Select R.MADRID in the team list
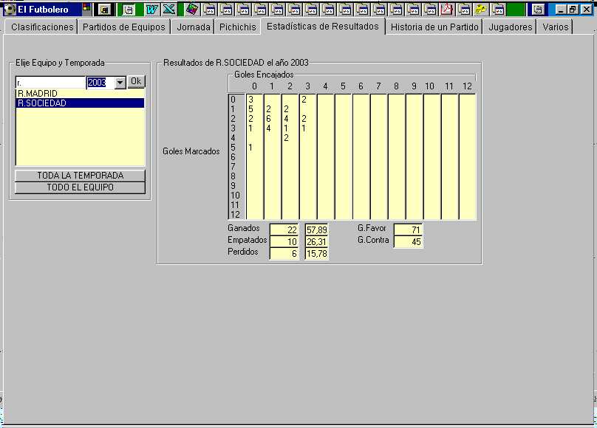The height and width of the screenshot is (428, 597). 80,94
